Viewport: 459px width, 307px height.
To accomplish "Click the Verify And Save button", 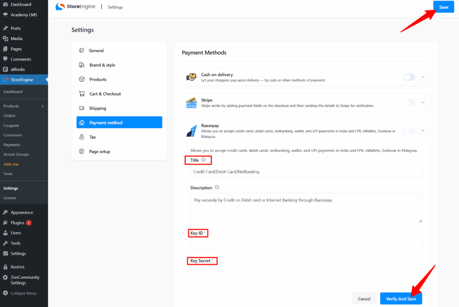I will 401,298.
